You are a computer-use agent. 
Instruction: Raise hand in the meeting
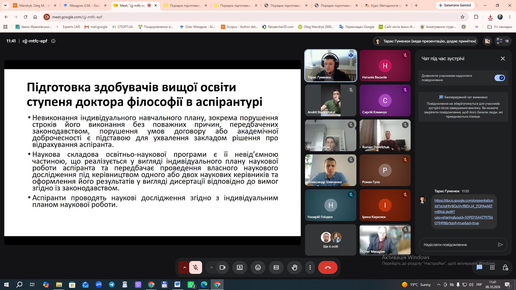pyautogui.click(x=295, y=267)
